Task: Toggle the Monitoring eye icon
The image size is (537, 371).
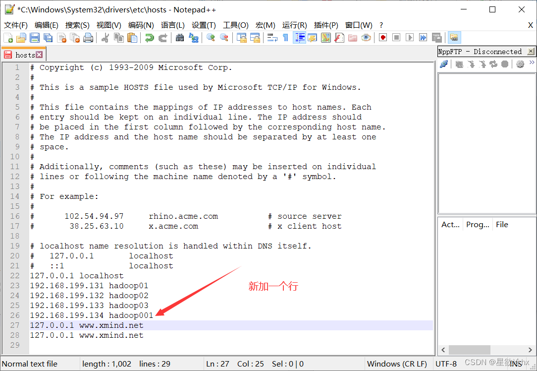Action: coord(366,38)
